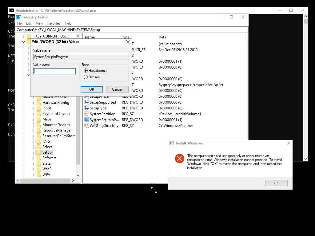The width and height of the screenshot is (315, 236).
Task: Expand the Maps key
Action: coord(33,120)
